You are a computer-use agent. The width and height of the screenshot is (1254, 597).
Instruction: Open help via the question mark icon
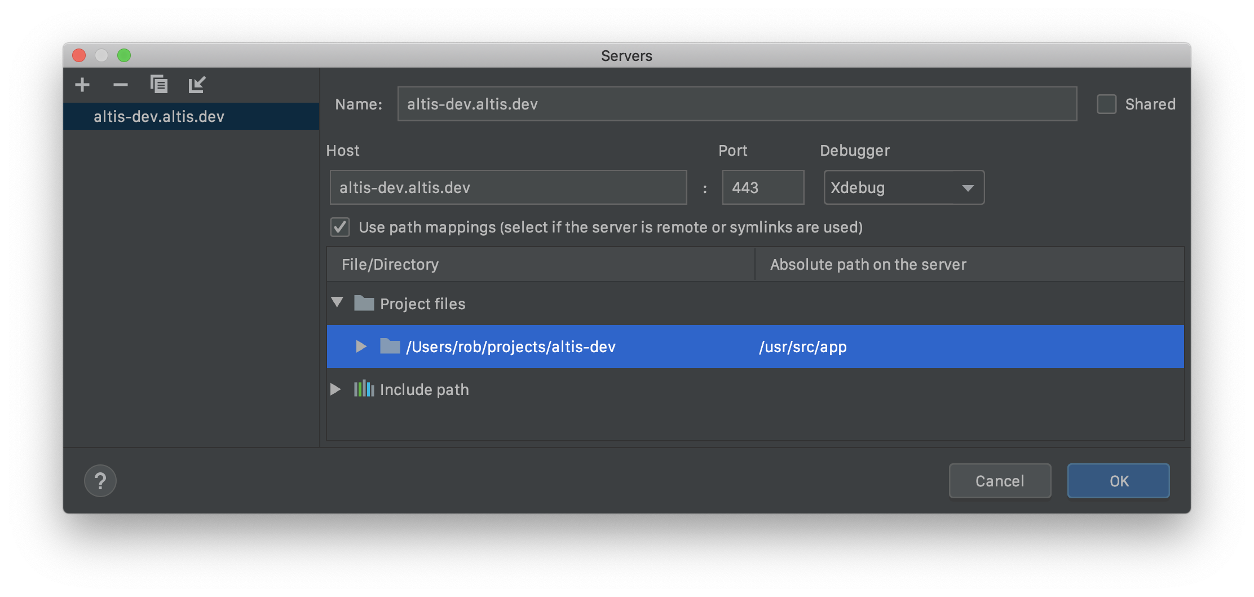point(100,480)
